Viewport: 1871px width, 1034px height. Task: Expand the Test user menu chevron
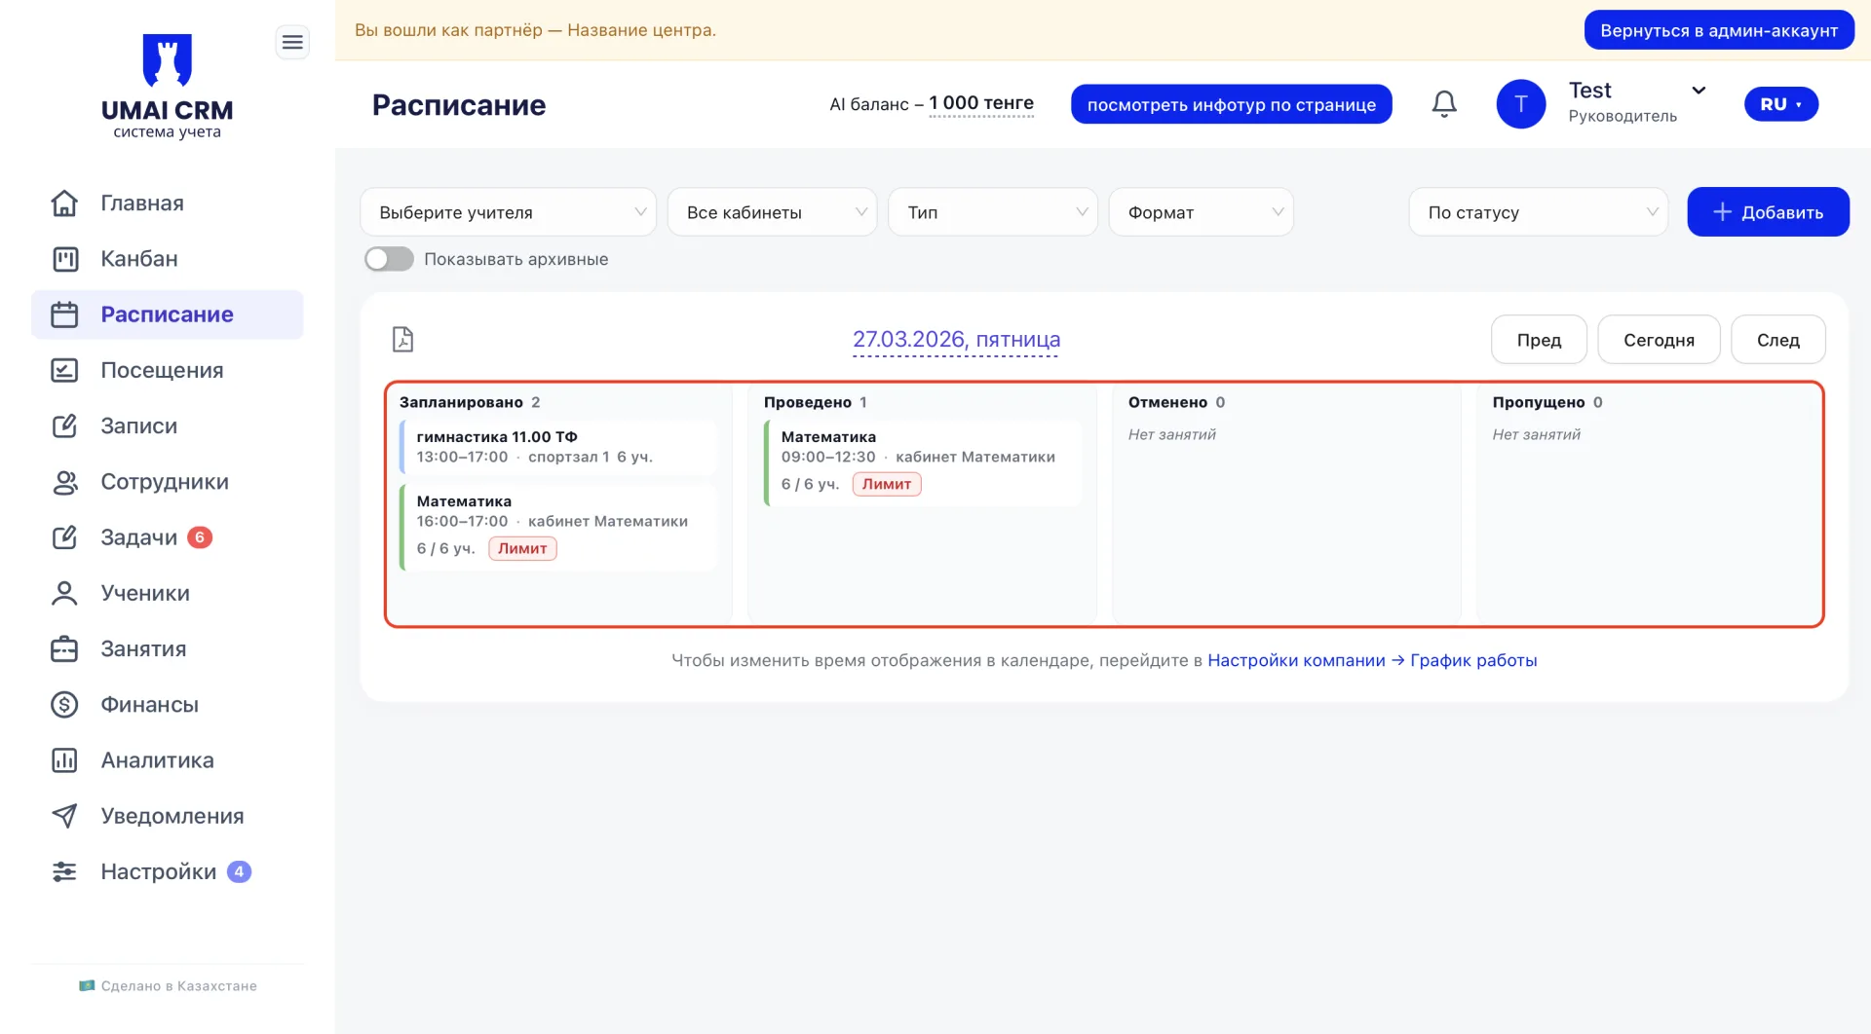[1699, 91]
